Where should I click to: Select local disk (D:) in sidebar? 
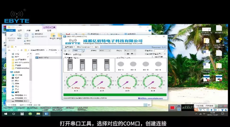click(19, 98)
